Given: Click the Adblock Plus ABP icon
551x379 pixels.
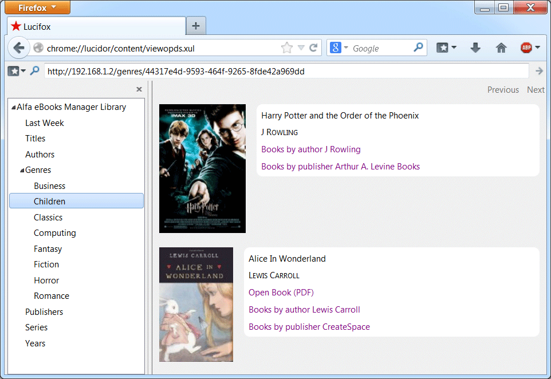Looking at the screenshot, I should 526,48.
